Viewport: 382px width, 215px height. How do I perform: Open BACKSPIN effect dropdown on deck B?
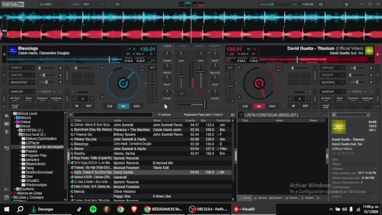point(332,82)
